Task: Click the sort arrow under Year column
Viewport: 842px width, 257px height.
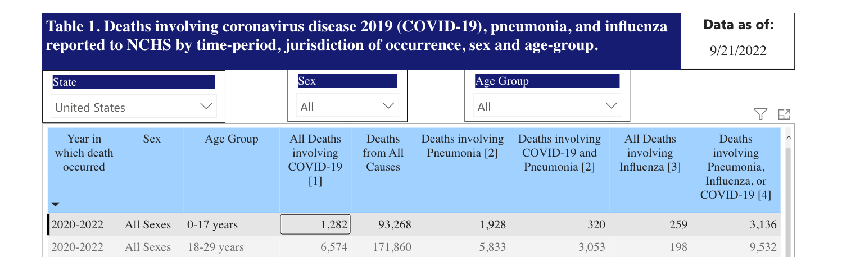Action: point(55,205)
